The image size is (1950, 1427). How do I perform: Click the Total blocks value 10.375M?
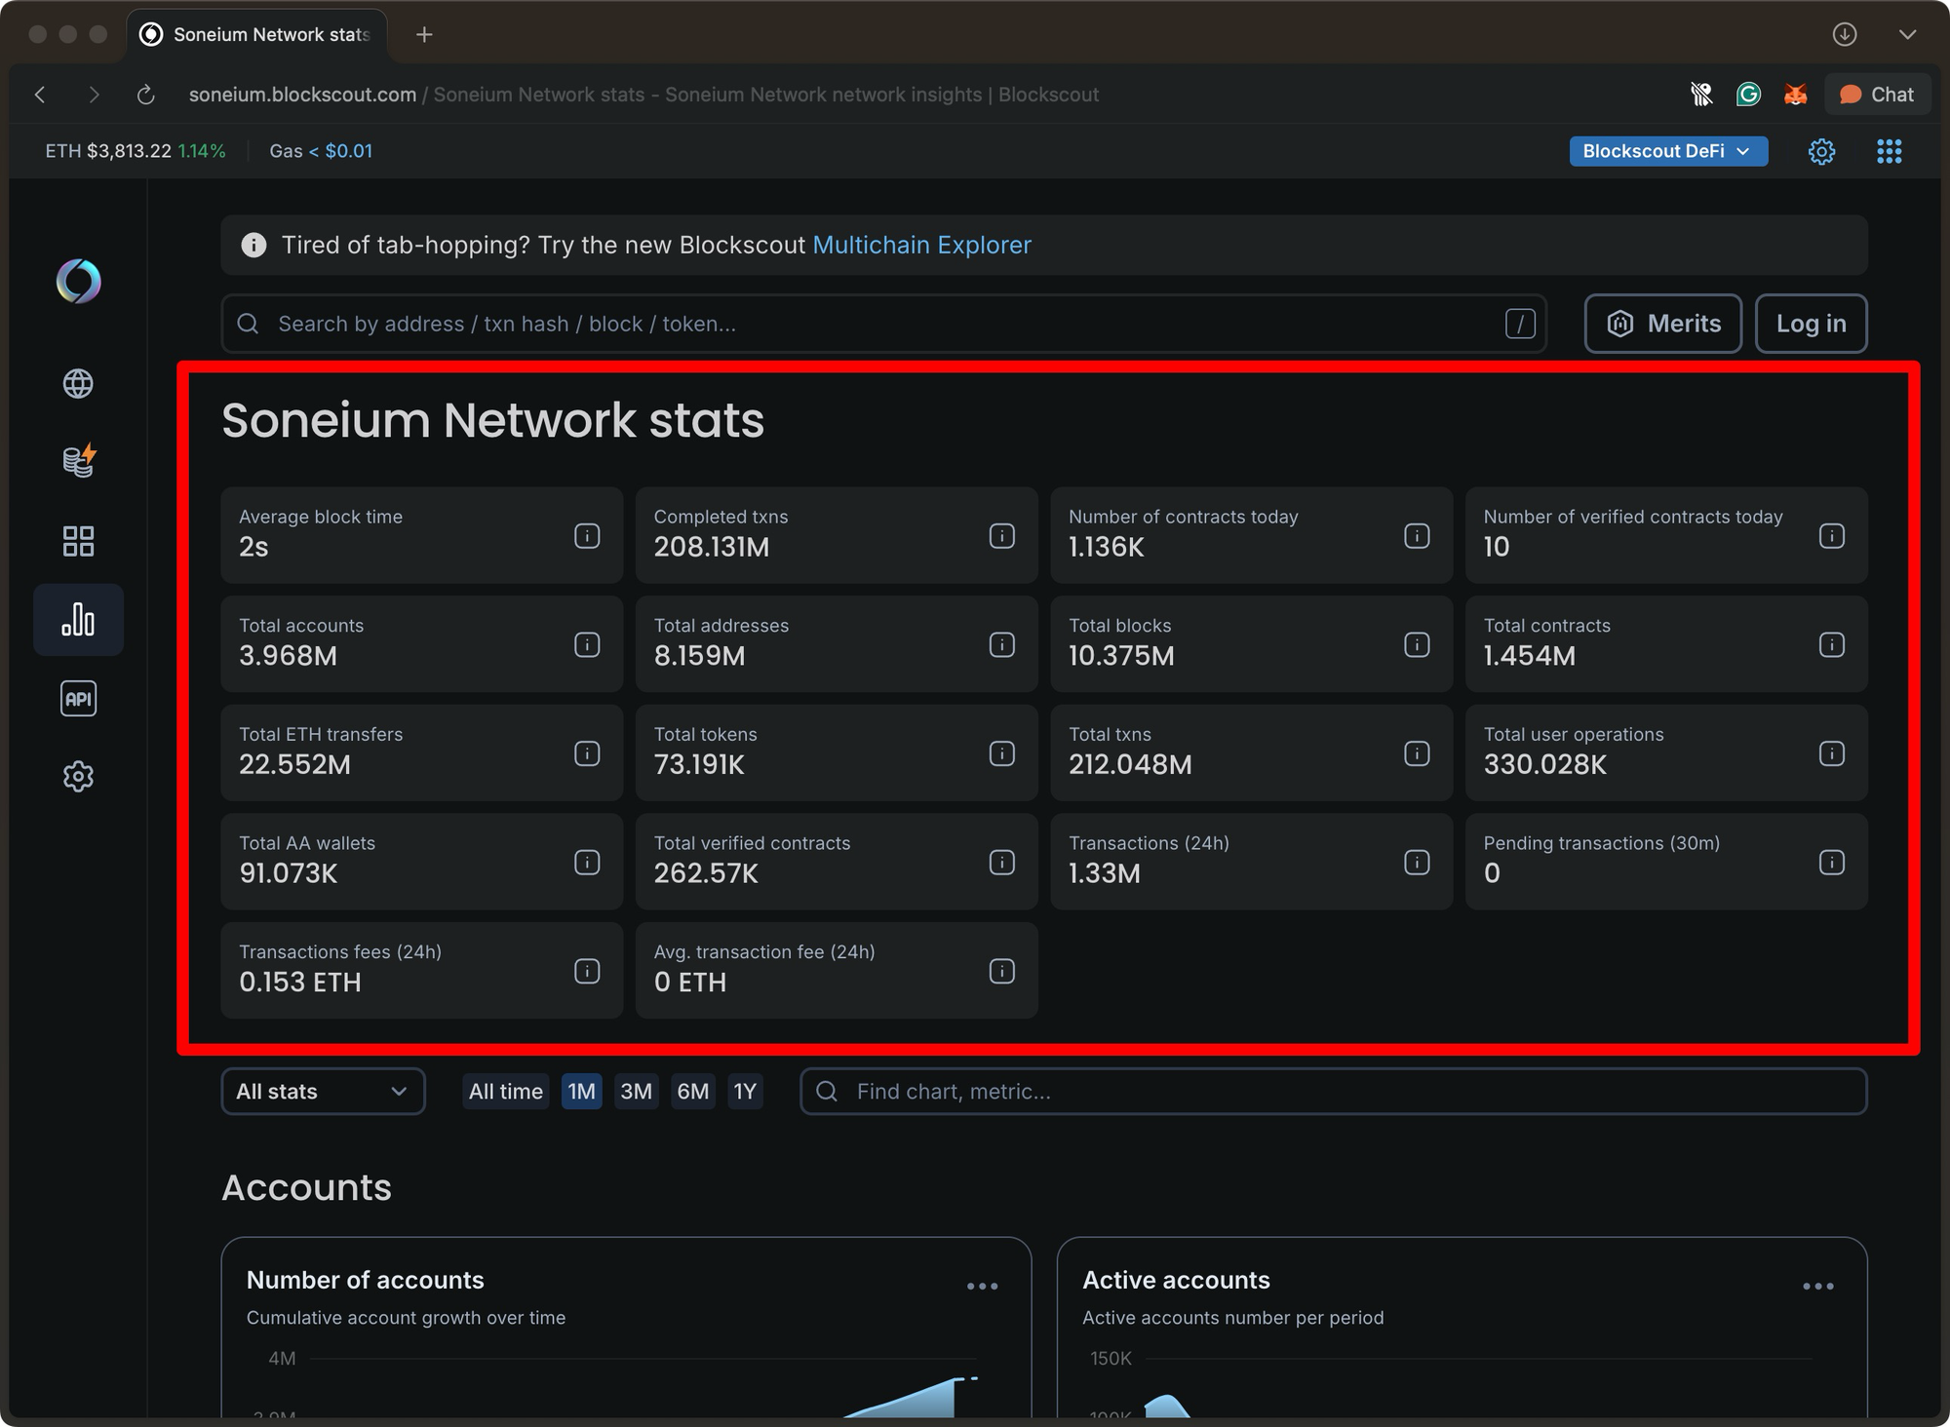(1121, 656)
